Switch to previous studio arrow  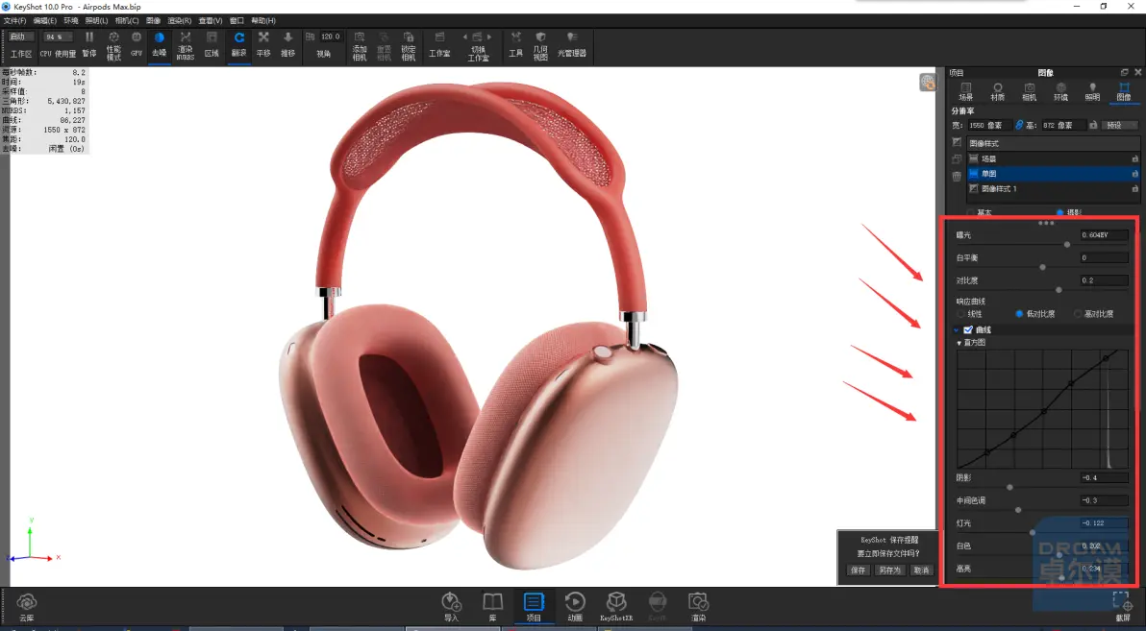click(464, 36)
